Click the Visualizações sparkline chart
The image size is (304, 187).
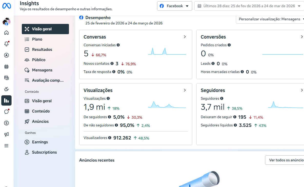click(x=167, y=105)
